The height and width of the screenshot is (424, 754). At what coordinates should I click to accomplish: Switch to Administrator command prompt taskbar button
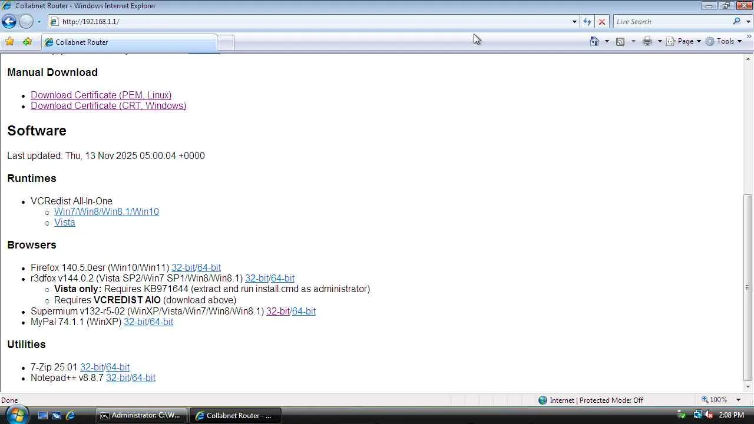tap(141, 415)
